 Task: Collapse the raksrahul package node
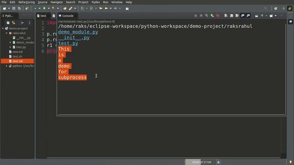6,33
